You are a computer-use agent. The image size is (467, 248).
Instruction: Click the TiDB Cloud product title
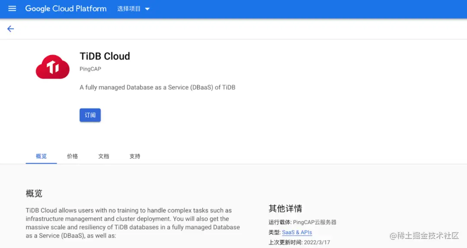click(x=105, y=56)
